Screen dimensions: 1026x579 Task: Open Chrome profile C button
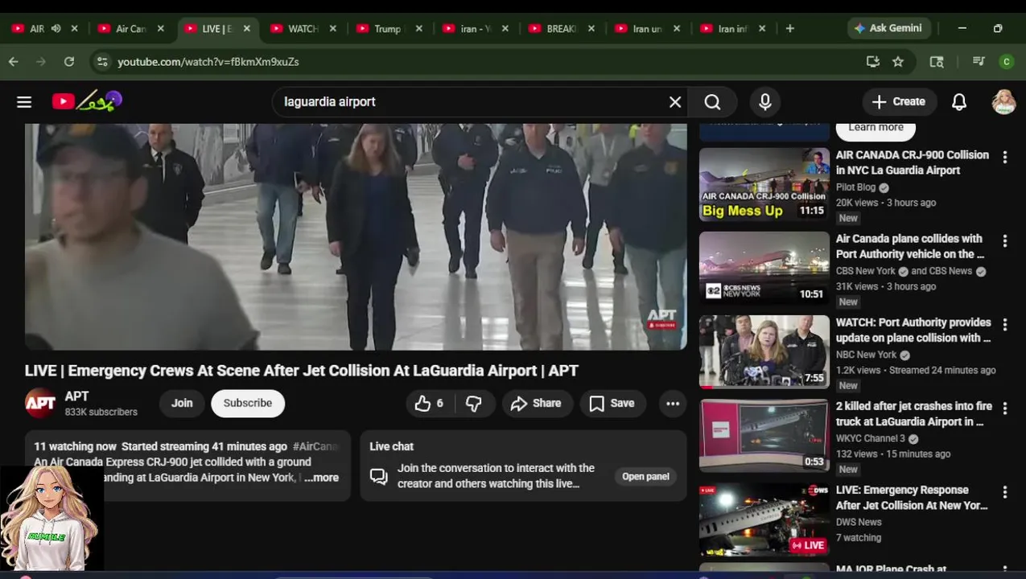coord(1006,62)
